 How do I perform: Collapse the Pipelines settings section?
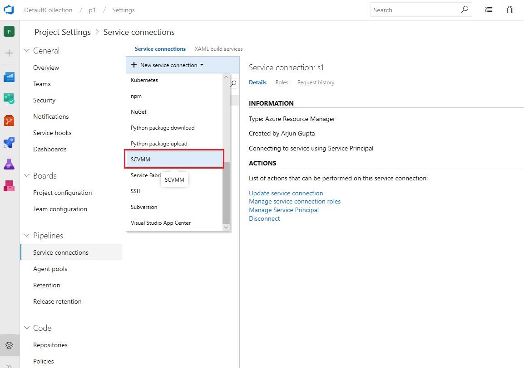pyautogui.click(x=27, y=235)
